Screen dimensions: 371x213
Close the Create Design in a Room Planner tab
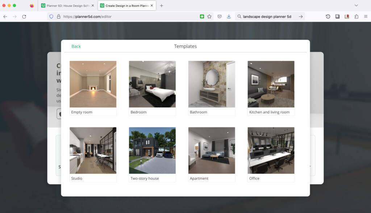coord(152,5)
